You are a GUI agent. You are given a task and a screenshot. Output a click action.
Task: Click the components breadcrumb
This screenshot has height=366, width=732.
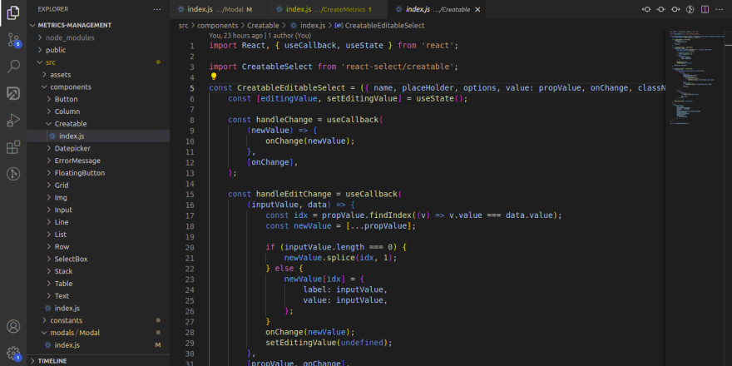[218, 26]
